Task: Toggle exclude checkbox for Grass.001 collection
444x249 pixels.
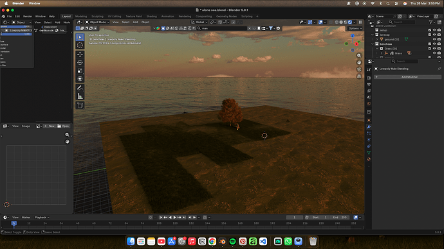Action: pyautogui.click(x=430, y=49)
